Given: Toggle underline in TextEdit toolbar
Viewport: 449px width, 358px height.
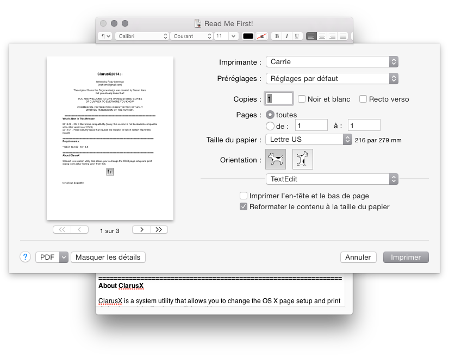Looking at the screenshot, I should 297,36.
